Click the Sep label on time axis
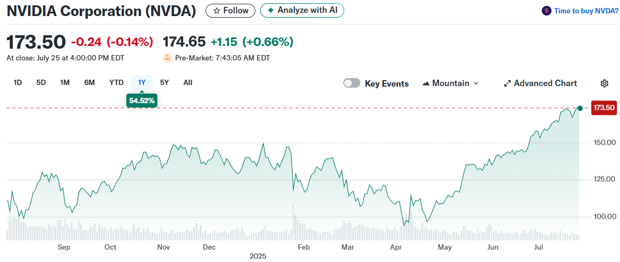620x262 pixels. click(64, 248)
